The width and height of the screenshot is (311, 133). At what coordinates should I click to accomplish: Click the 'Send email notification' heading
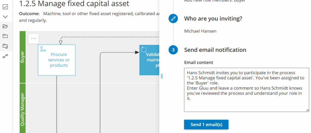point(215,50)
